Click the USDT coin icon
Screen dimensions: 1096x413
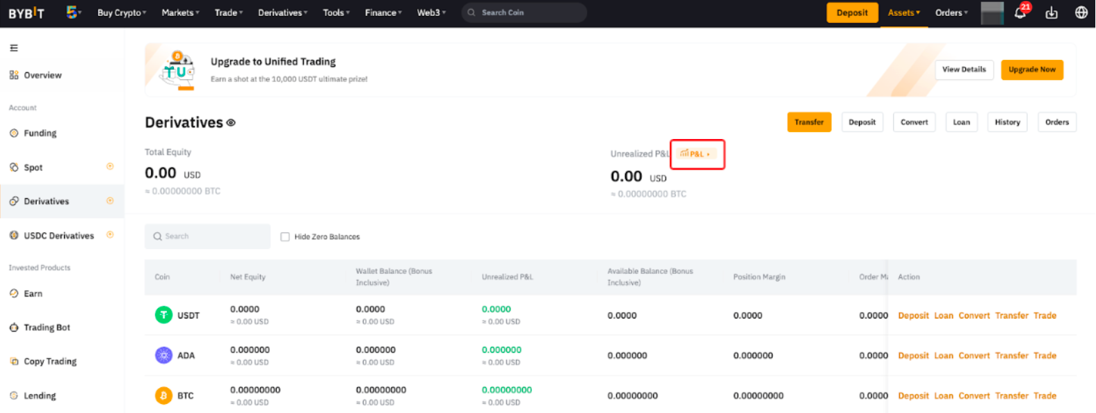tap(163, 315)
